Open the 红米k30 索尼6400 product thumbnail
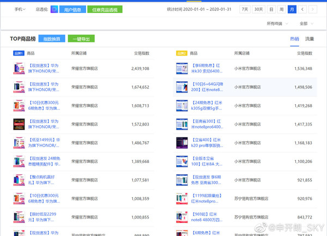The image size is (327, 236). [181, 69]
